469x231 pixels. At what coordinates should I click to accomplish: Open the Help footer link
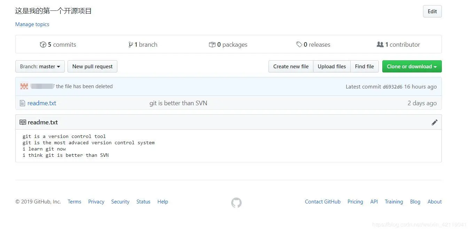click(x=163, y=202)
